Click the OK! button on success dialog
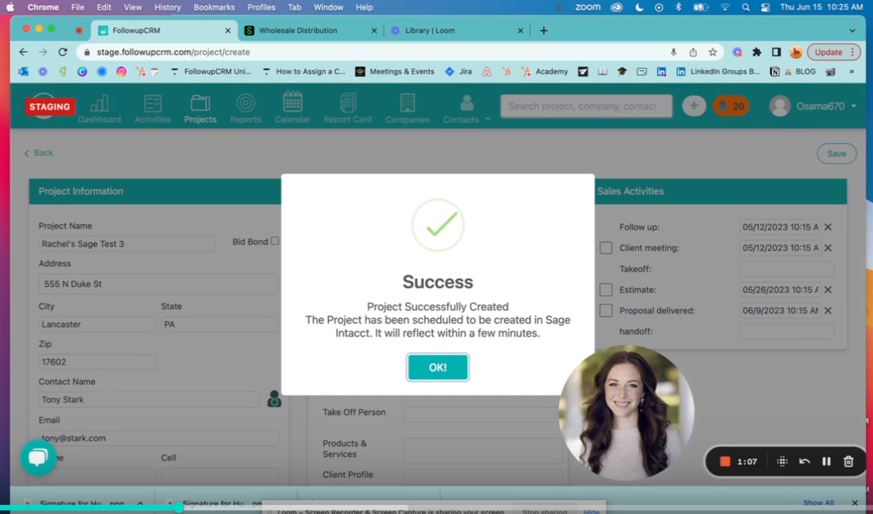The image size is (873, 514). pos(437,367)
